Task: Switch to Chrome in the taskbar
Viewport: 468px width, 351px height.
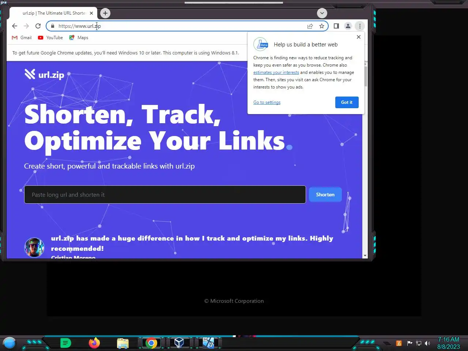Action: (151, 343)
